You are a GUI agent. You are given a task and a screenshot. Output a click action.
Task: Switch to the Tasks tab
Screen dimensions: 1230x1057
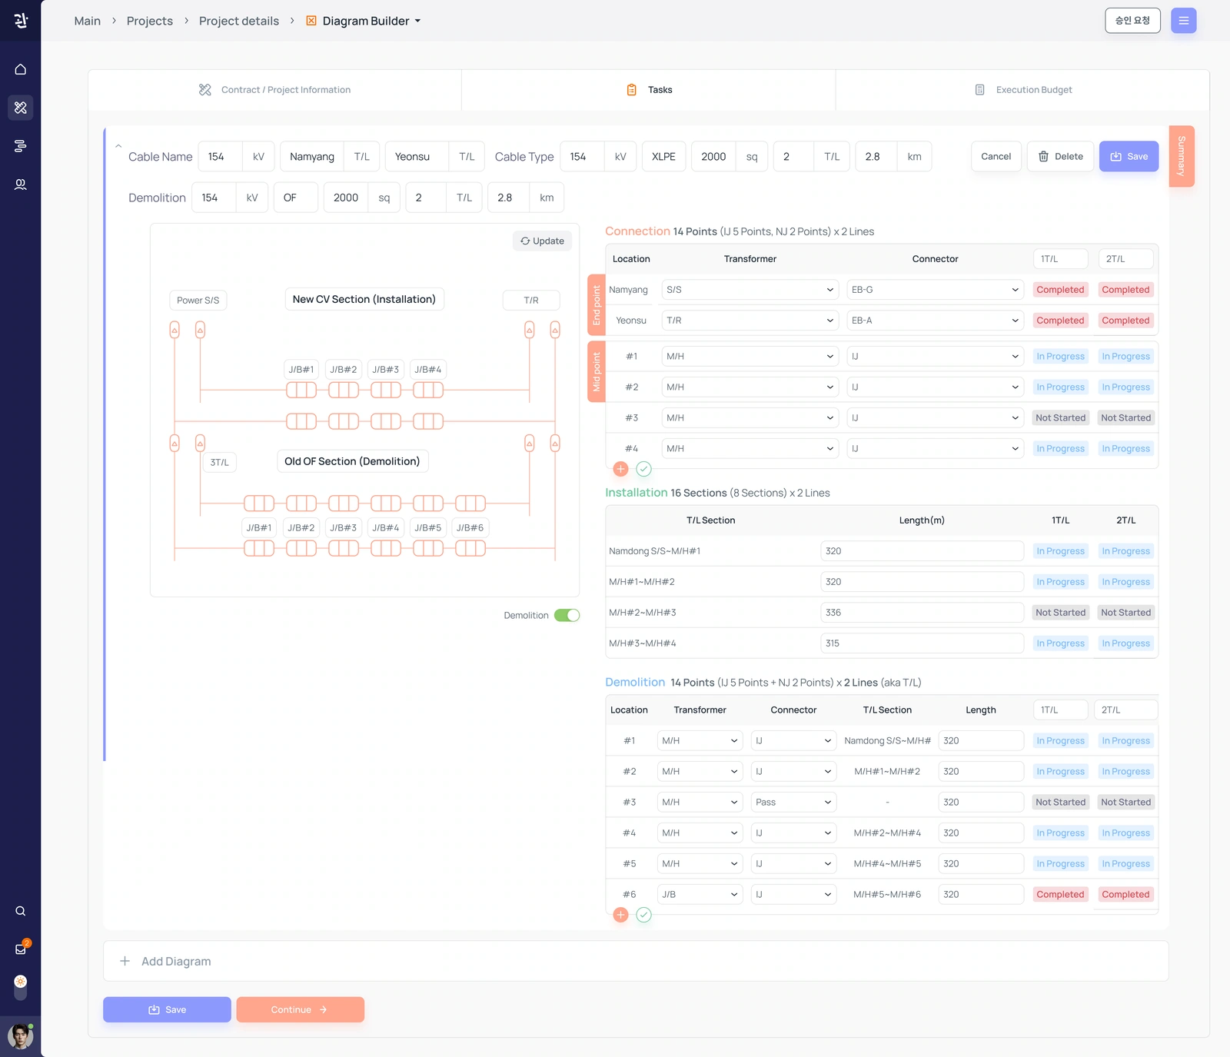pyautogui.click(x=649, y=90)
